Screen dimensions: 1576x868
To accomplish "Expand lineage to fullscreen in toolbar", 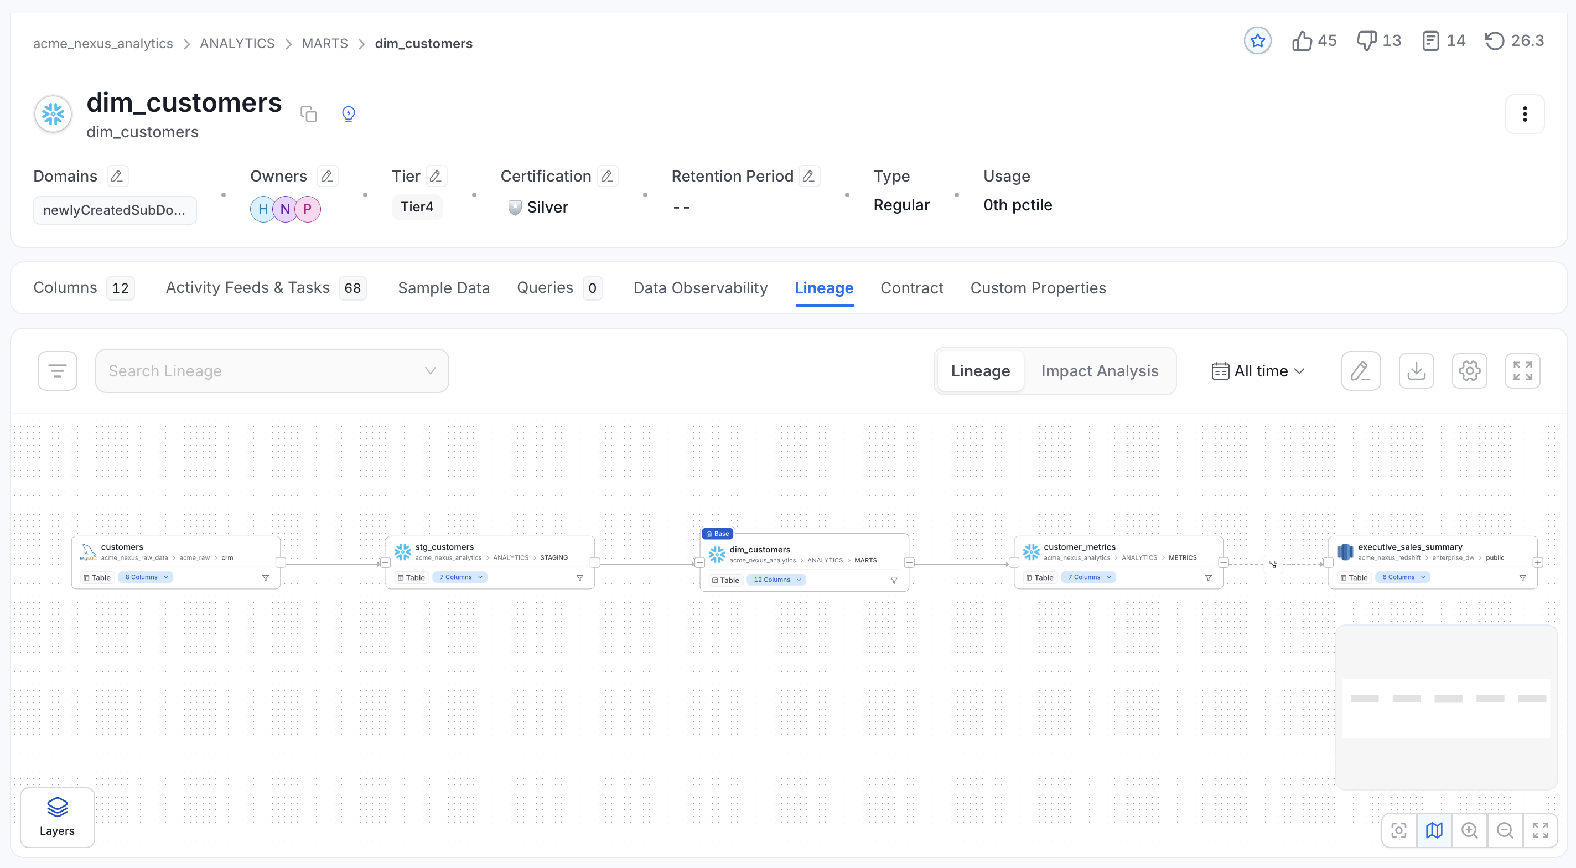I will (1522, 371).
